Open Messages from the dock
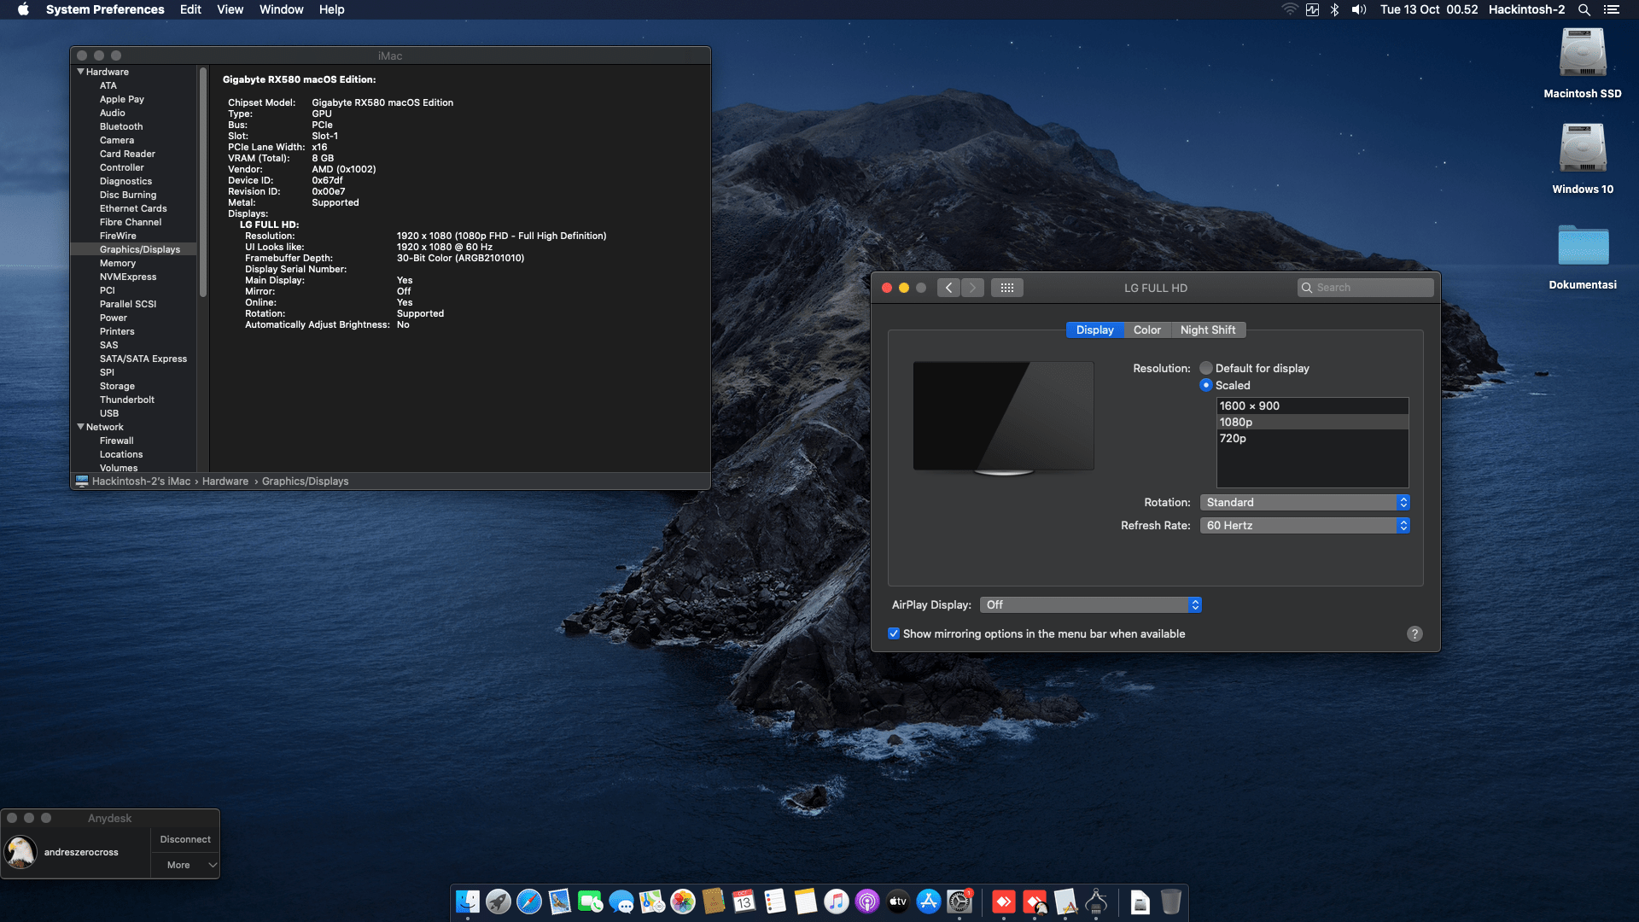Viewport: 1639px width, 922px height. [621, 902]
